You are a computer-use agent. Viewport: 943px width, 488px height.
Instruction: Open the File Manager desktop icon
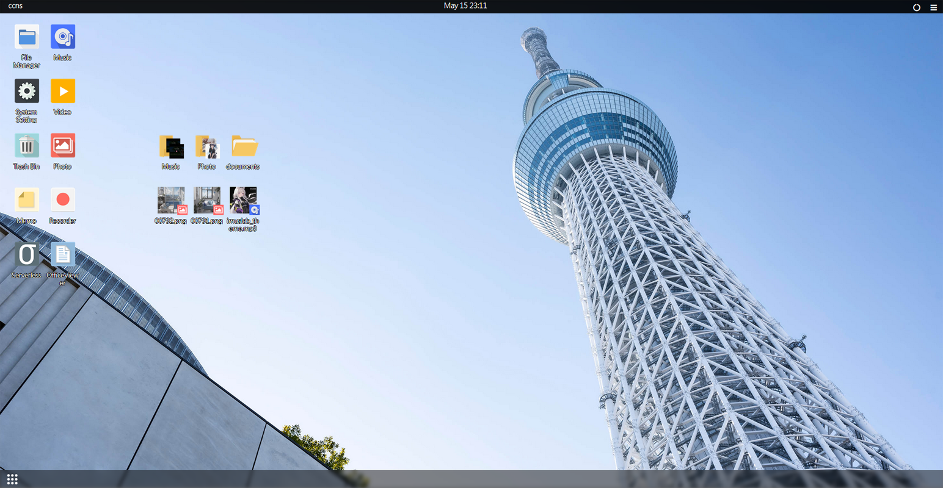tap(26, 38)
